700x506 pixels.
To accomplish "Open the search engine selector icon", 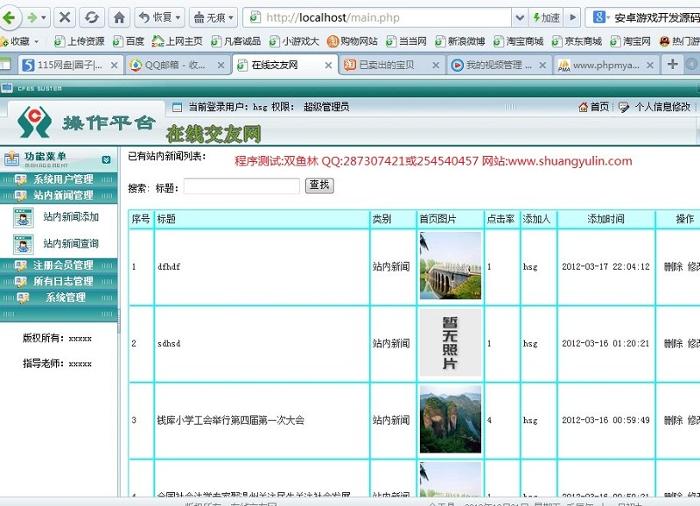I will pos(601,18).
